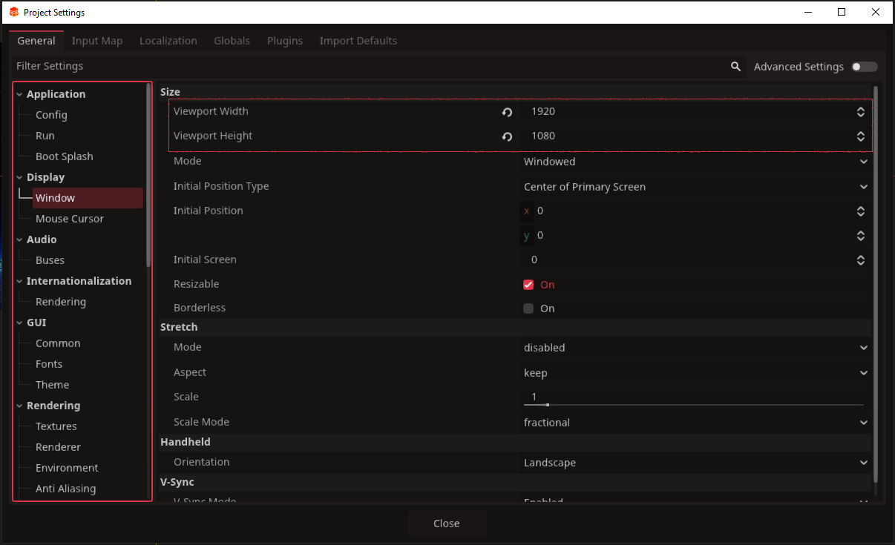
Task: Switch to the Globals tab
Action: coord(232,41)
